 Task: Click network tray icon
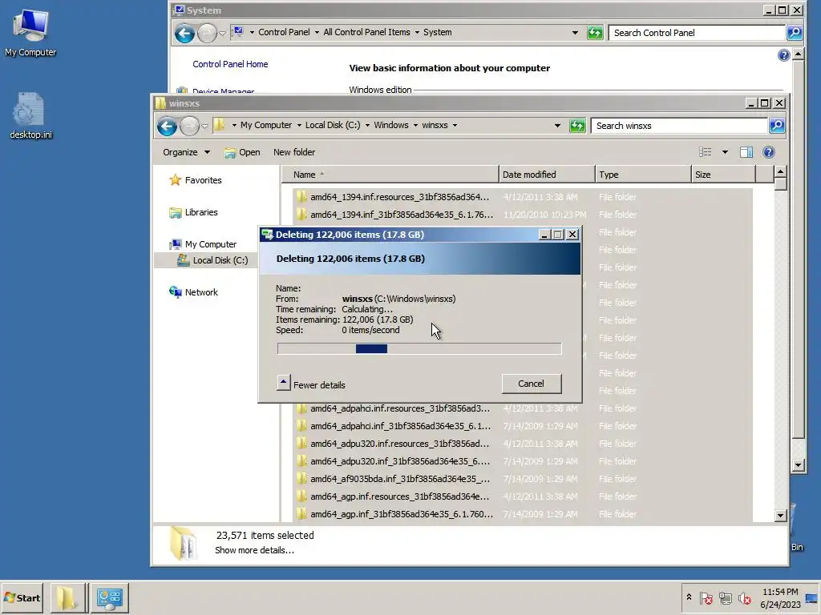click(725, 597)
